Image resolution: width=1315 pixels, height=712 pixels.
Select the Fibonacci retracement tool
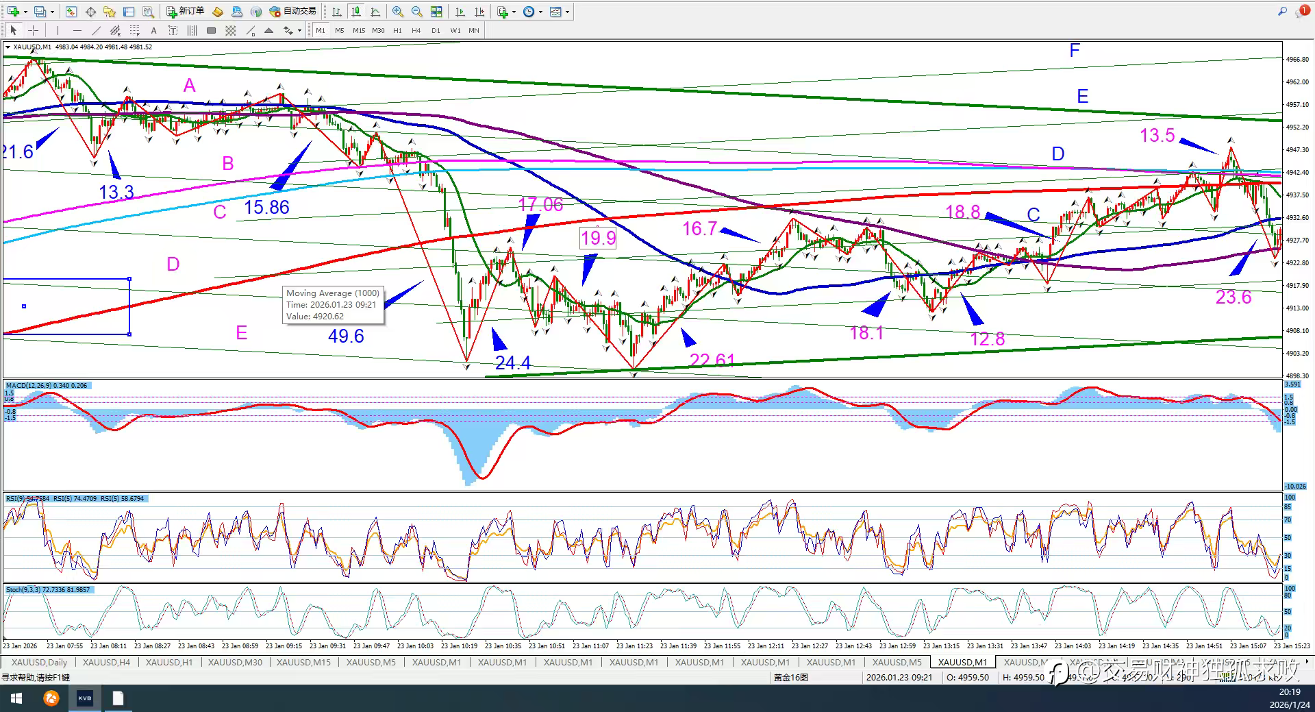[x=134, y=30]
